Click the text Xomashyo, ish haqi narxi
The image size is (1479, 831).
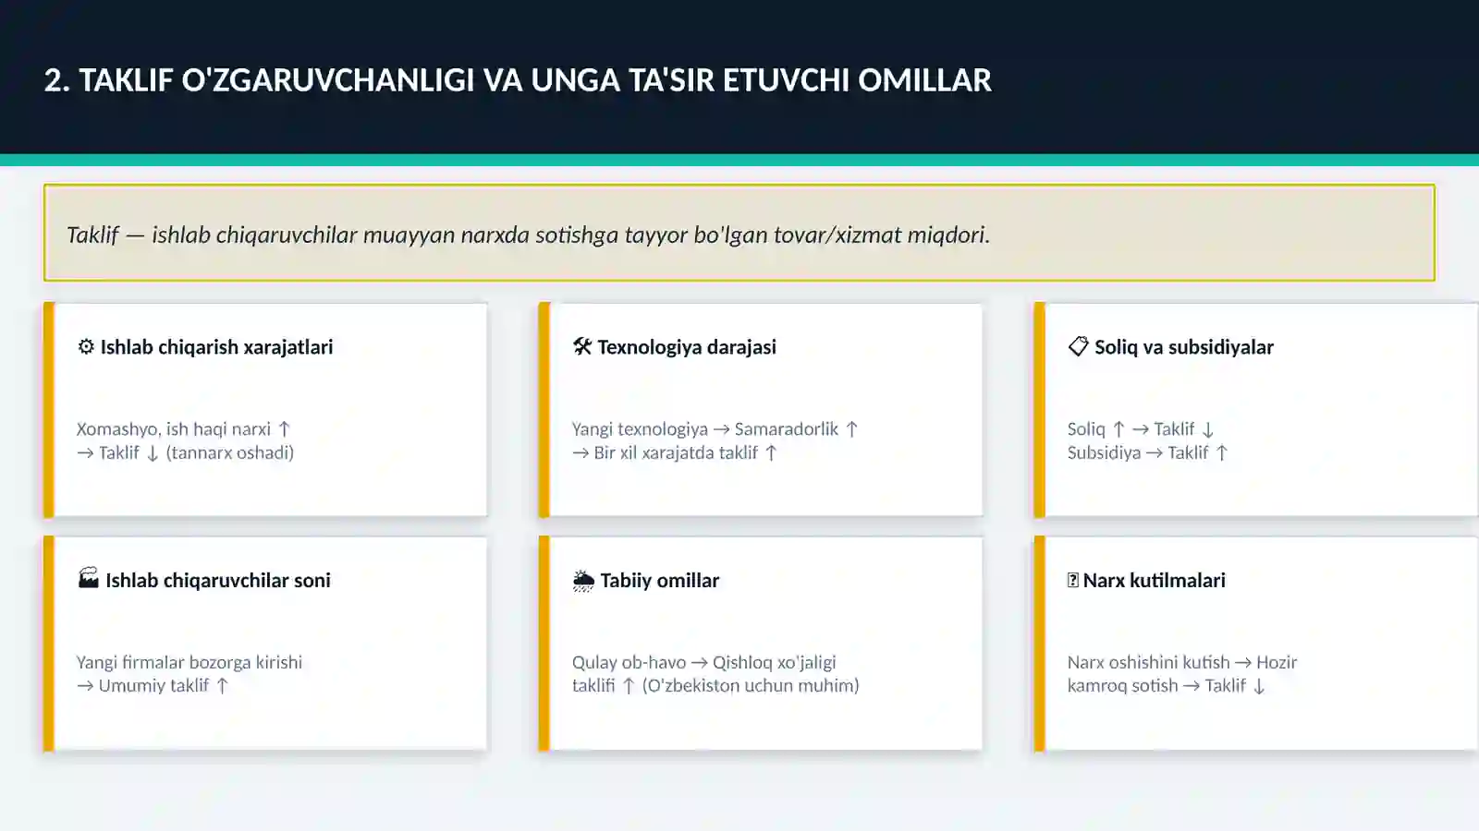coord(174,429)
